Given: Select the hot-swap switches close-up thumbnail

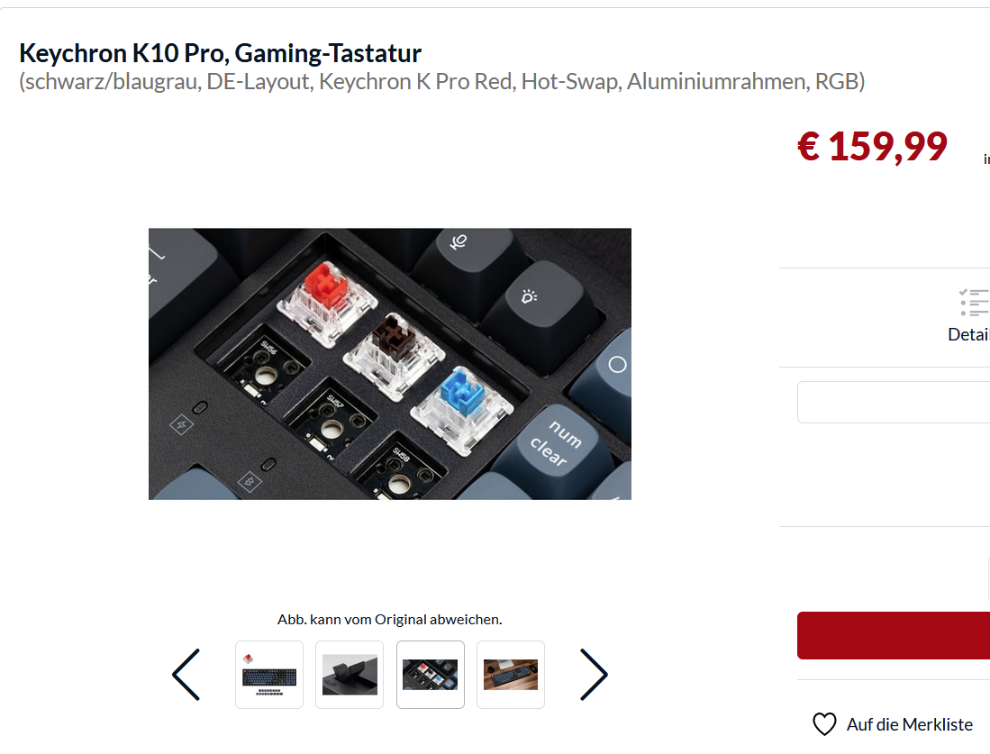Looking at the screenshot, I should pos(431,675).
